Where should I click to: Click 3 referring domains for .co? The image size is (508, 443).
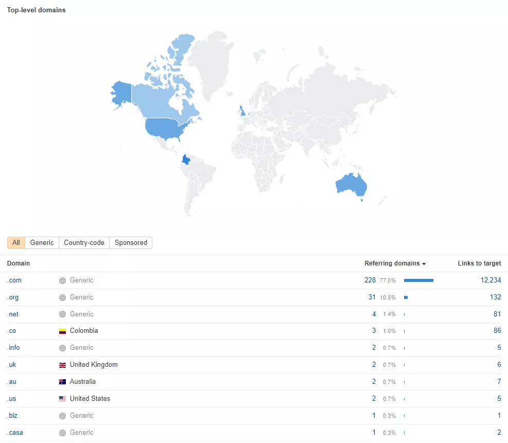pos(374,331)
